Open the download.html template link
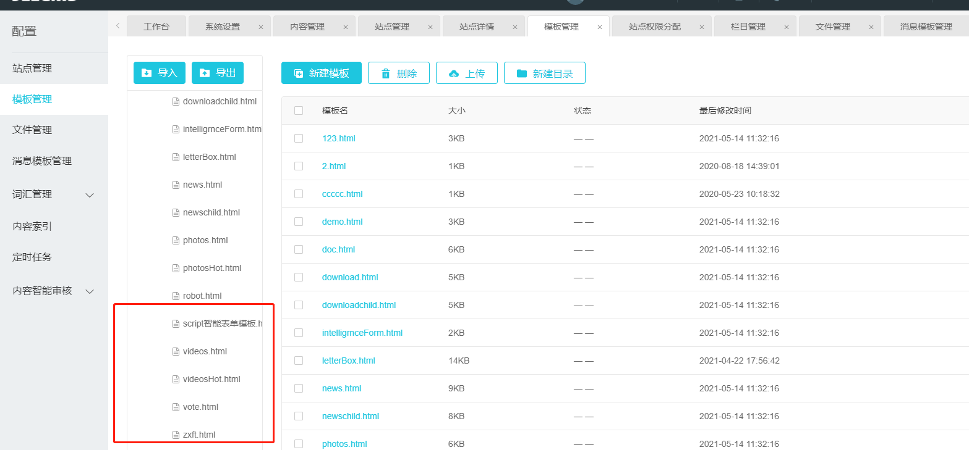This screenshot has width=969, height=450. 350,277
